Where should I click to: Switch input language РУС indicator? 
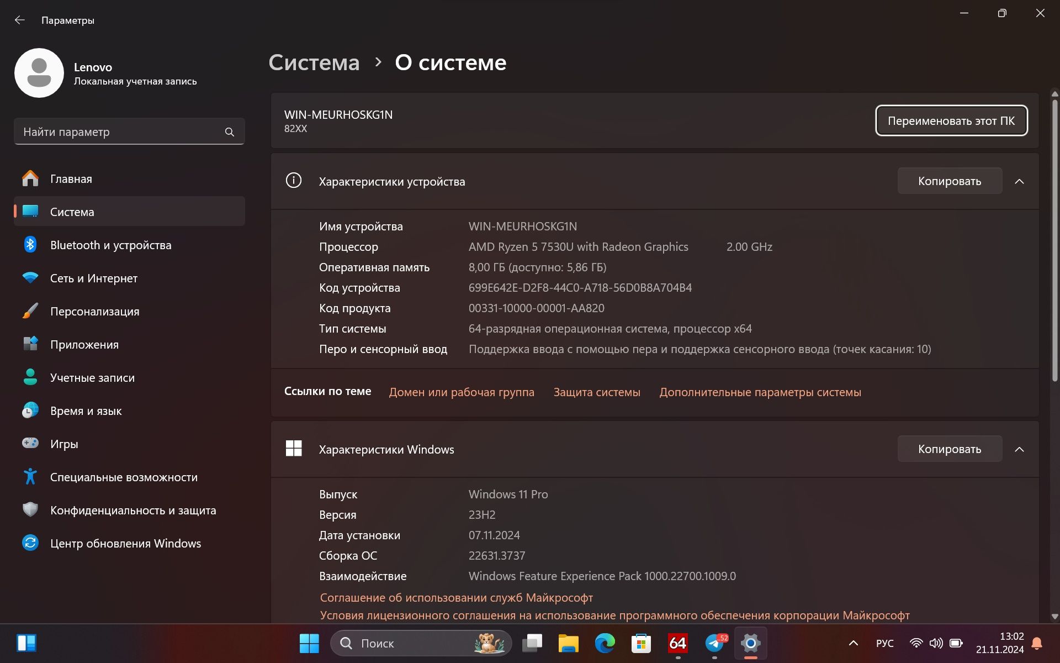884,644
